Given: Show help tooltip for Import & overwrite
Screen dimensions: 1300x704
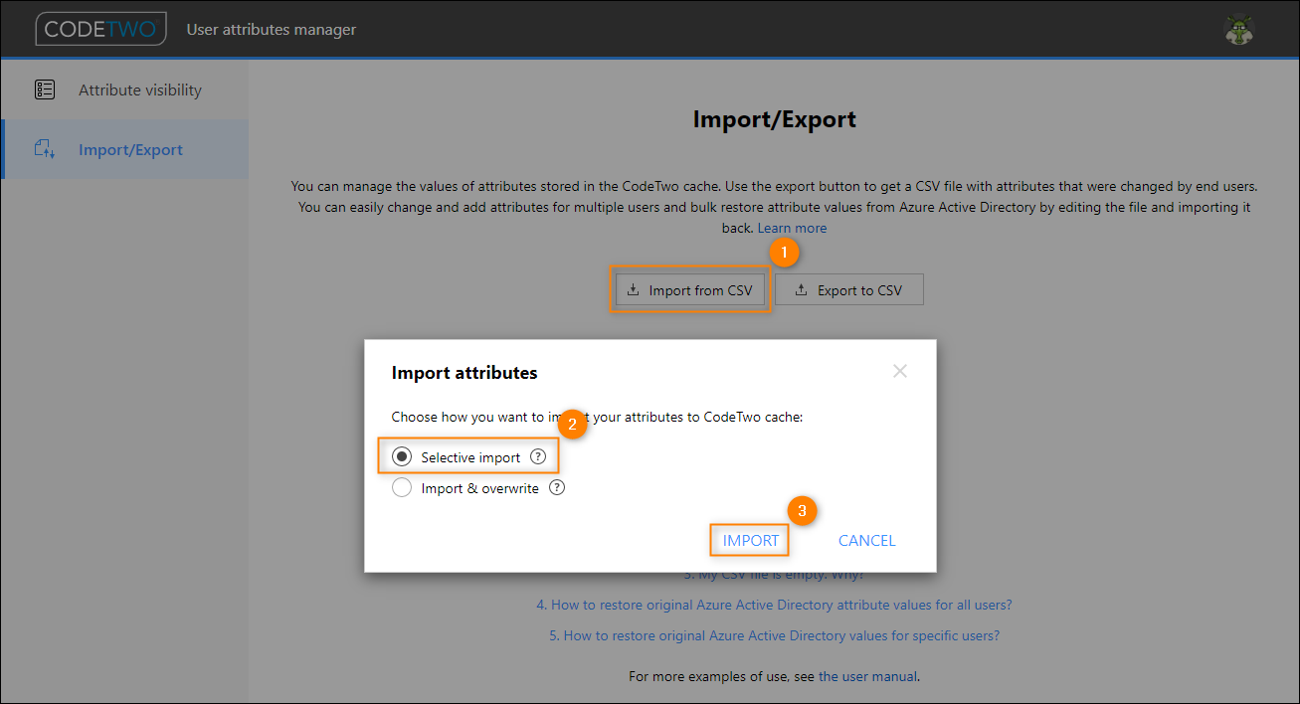Looking at the screenshot, I should coord(557,488).
